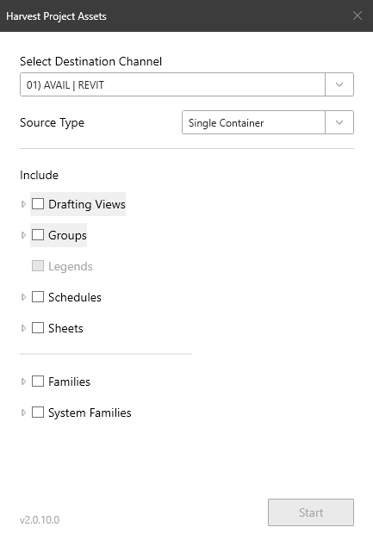Viewport: 373px width, 546px height.
Task: Check the Groups checkbox
Action: coord(38,235)
